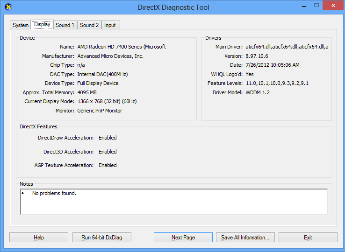Click the 'Direct3D Acceleration:' label
The image size is (345, 252).
coord(68,152)
